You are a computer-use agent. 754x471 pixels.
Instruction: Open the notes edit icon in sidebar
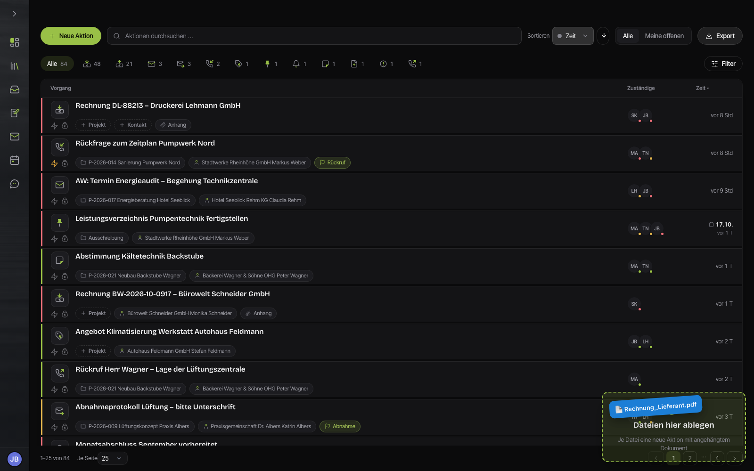click(x=15, y=113)
